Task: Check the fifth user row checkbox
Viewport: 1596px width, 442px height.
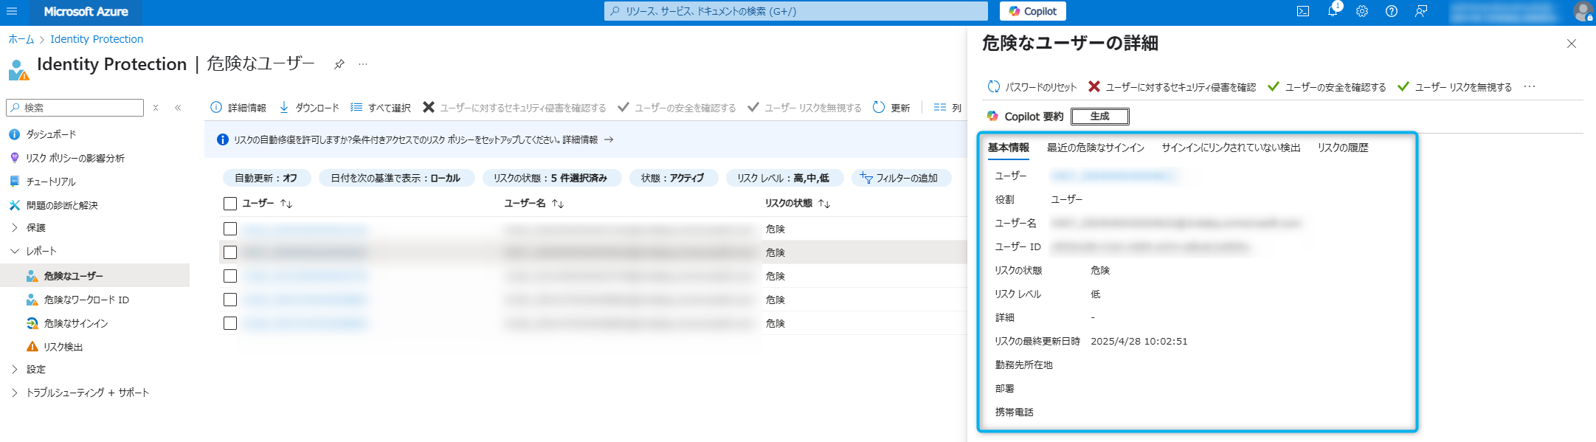Action: (x=230, y=323)
